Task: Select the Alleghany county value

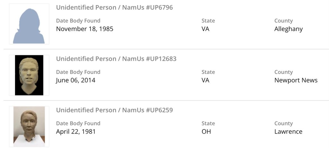Action: tap(289, 29)
